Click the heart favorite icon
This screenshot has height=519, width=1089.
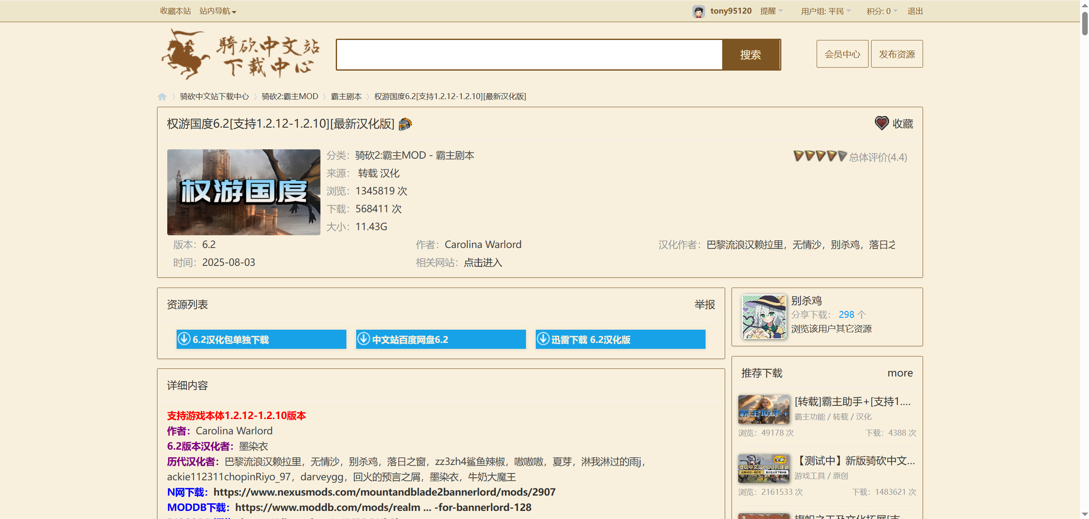(881, 123)
